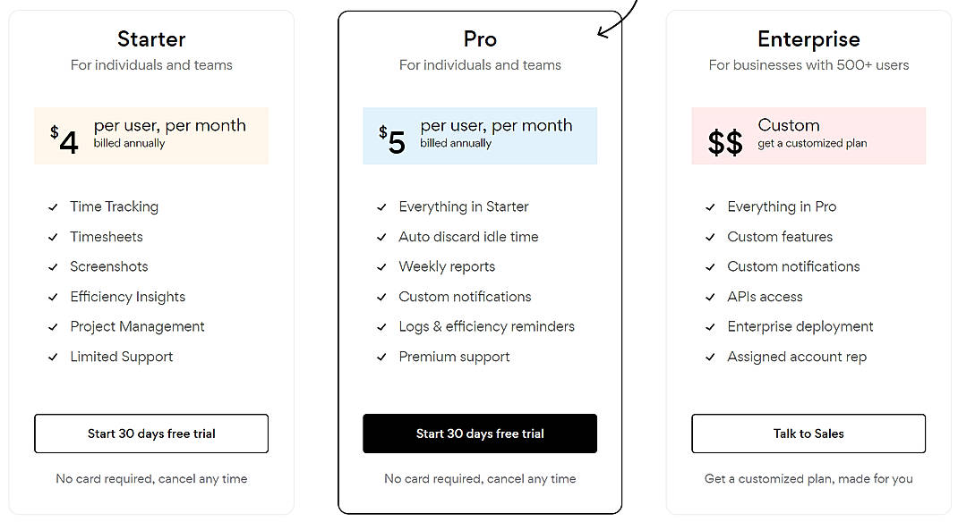Click the checkmark beside APIs access
The image size is (958, 522).
click(x=710, y=297)
